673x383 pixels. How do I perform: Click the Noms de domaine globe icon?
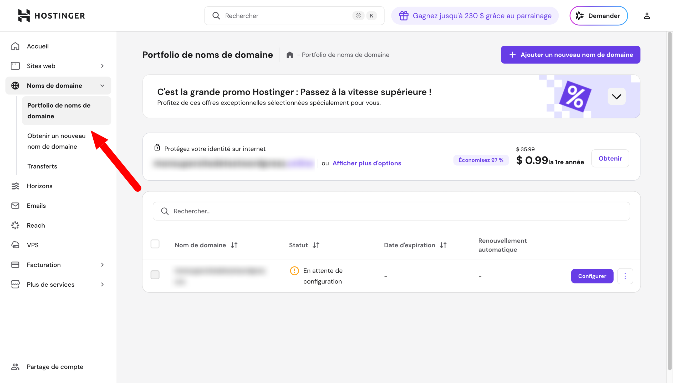tap(15, 86)
